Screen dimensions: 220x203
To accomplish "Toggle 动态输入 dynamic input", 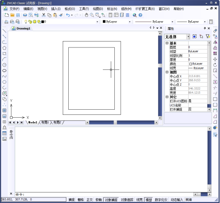I will tap(177, 200).
